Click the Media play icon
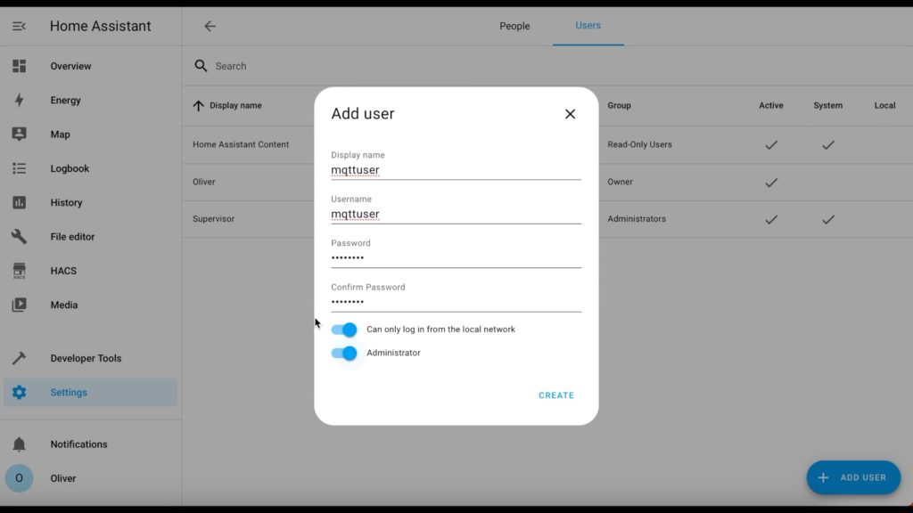The height and width of the screenshot is (513, 913). coord(20,305)
